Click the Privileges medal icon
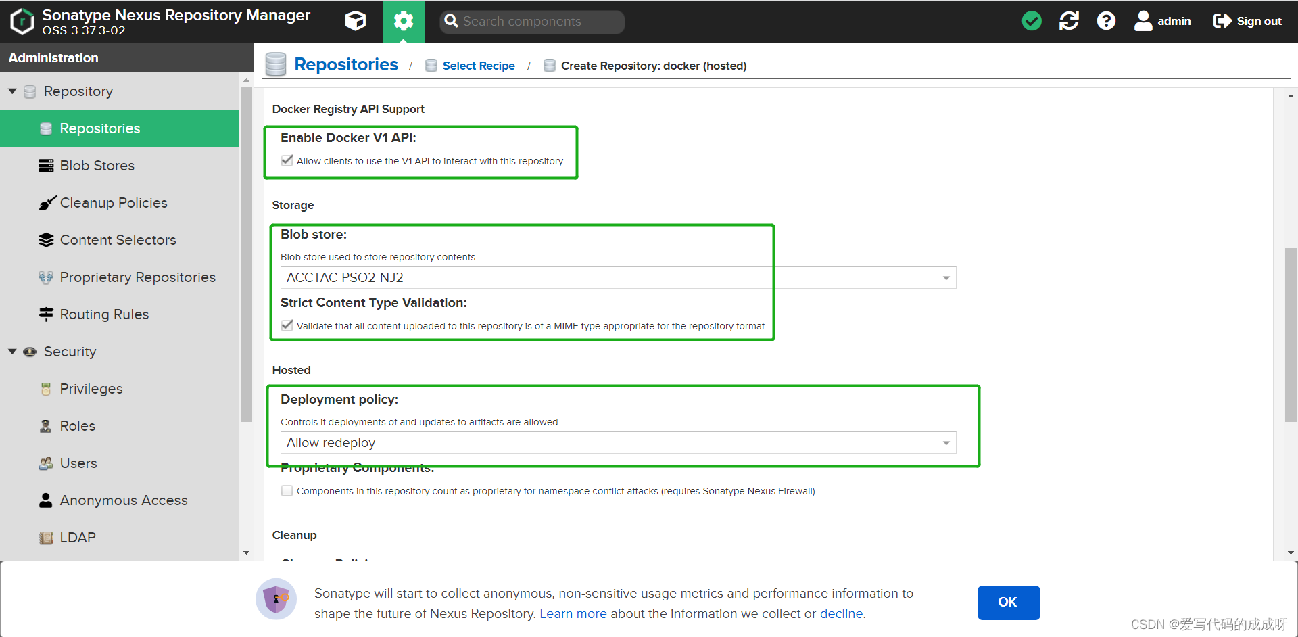Screen dimensions: 1298x637 tap(46, 389)
